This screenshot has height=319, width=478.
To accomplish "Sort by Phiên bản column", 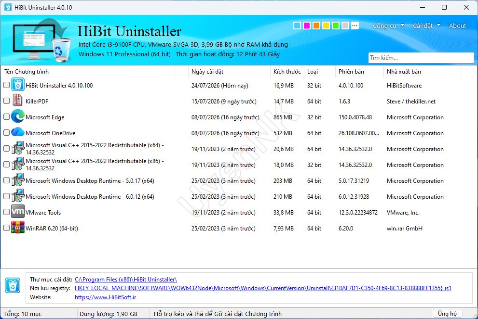I will click(x=359, y=72).
